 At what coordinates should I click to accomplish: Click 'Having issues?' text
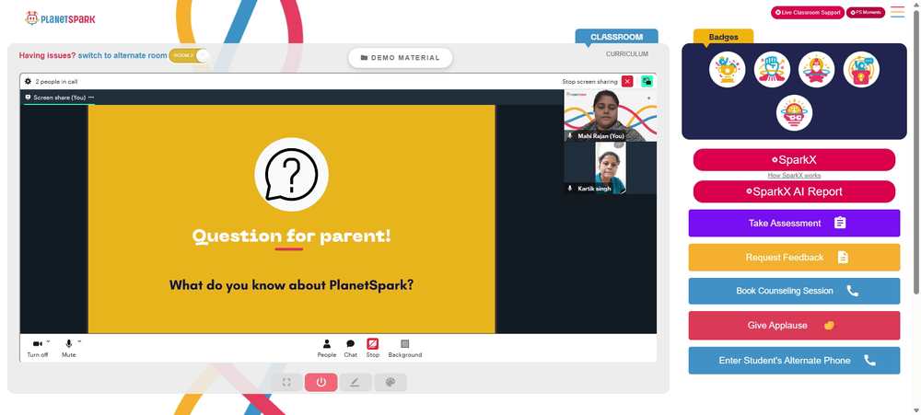click(47, 56)
